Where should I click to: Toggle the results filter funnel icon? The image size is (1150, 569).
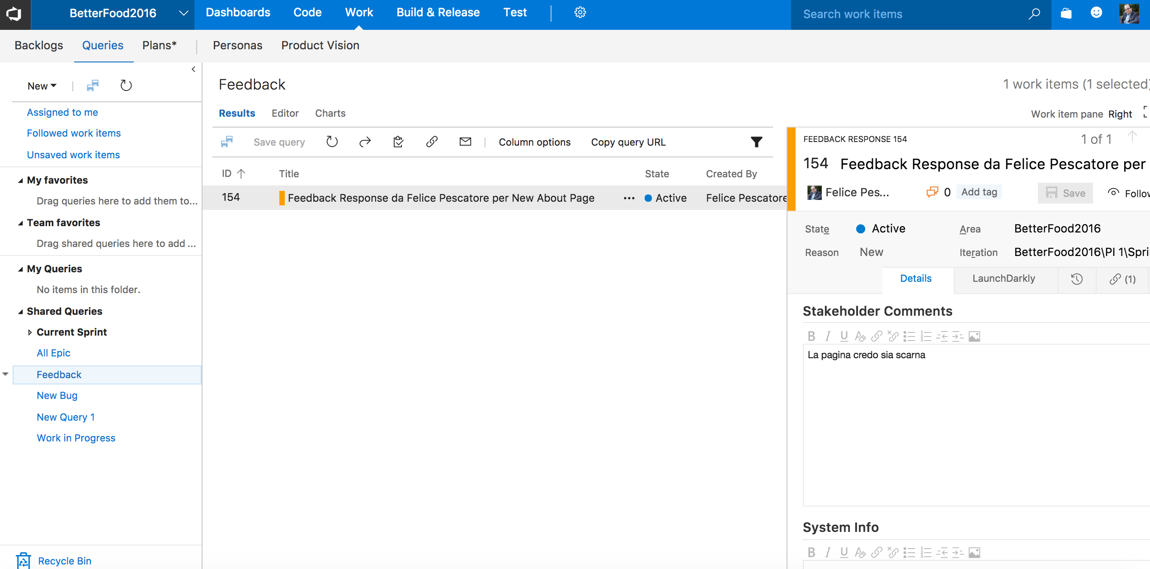(x=756, y=142)
